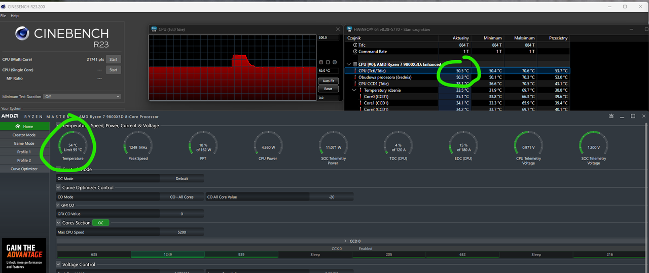Click the clock icon beside Command Rate
This screenshot has height=273, width=649.
[x=354, y=52]
